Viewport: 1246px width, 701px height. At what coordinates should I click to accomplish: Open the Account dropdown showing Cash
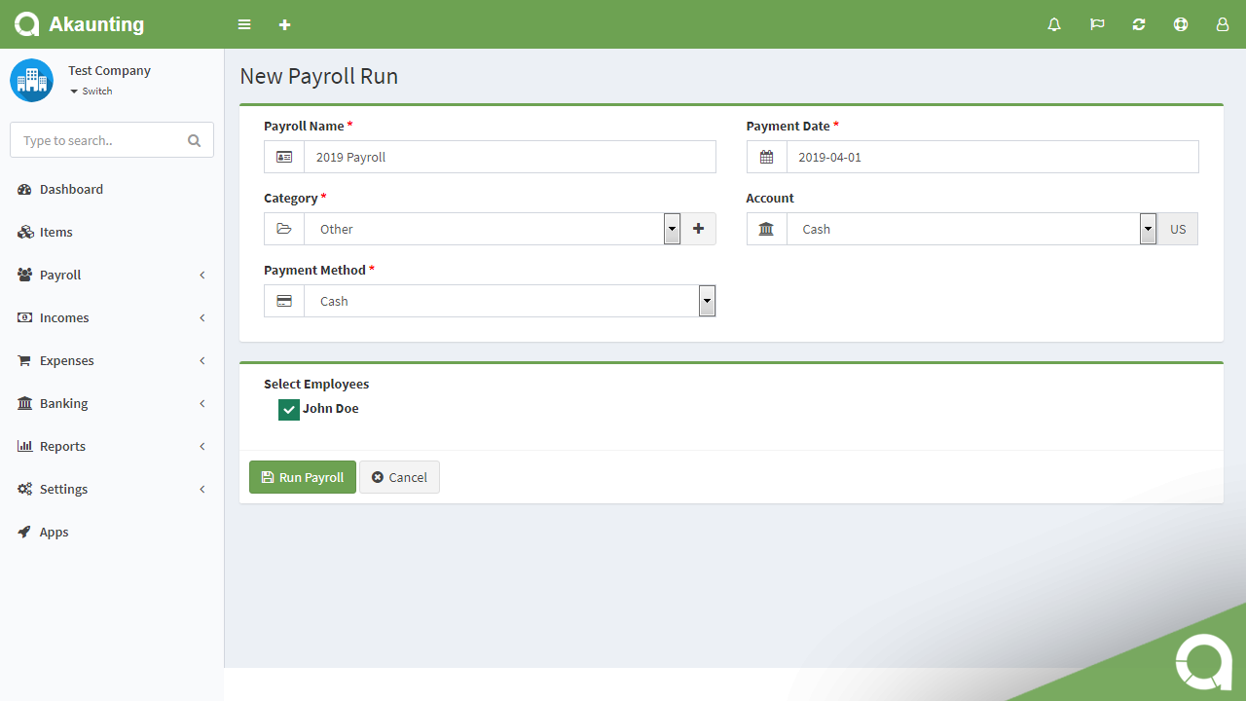pyautogui.click(x=1148, y=228)
